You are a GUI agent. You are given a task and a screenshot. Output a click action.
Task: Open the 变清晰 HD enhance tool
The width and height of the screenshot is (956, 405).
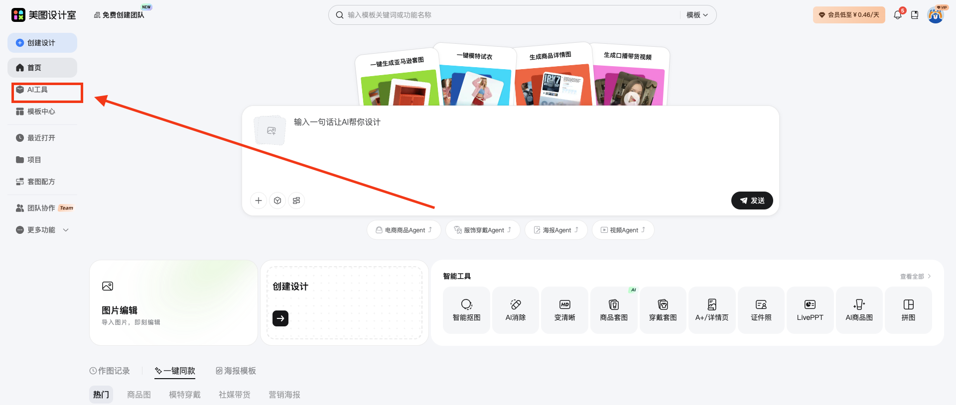click(x=564, y=310)
